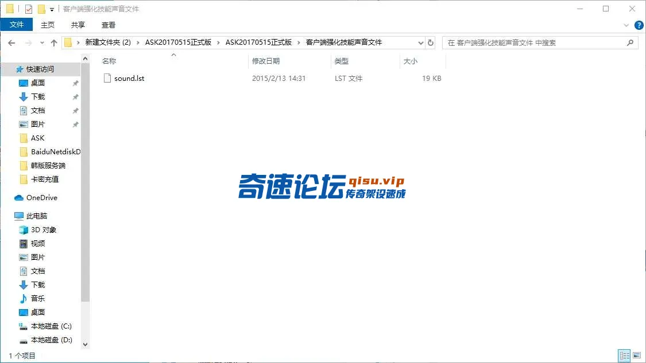The width and height of the screenshot is (646, 363).
Task: Open the Customize Quick Access Toolbar dropdown
Action: (52, 9)
